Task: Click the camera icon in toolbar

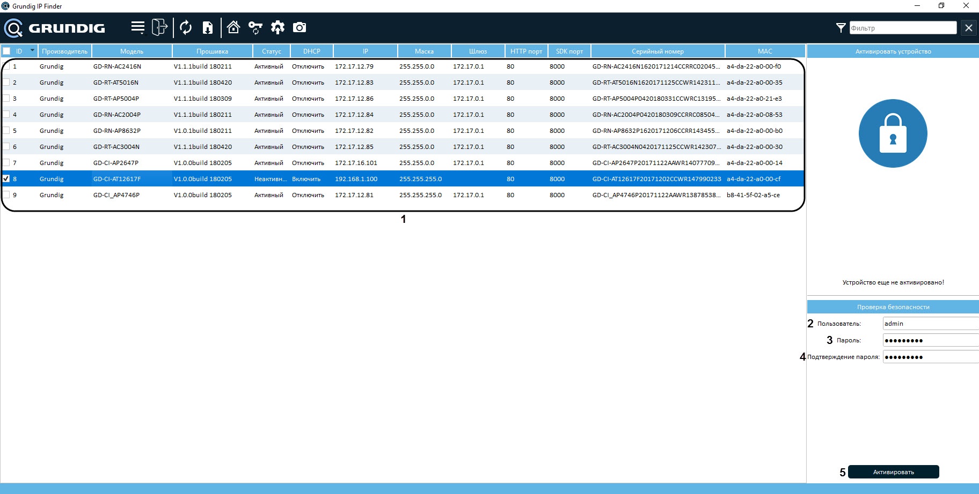Action: [299, 27]
